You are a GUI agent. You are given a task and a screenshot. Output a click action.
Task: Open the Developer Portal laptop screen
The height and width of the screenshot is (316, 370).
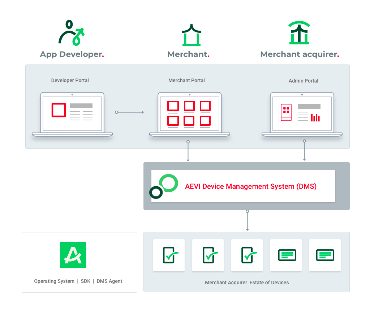point(72,114)
